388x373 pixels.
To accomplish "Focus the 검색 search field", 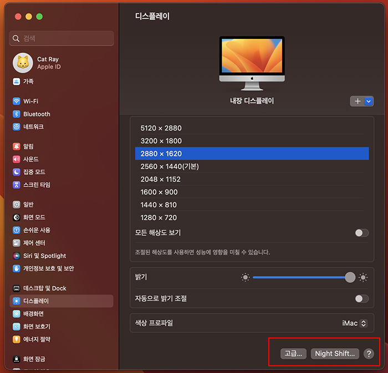I will pos(62,38).
